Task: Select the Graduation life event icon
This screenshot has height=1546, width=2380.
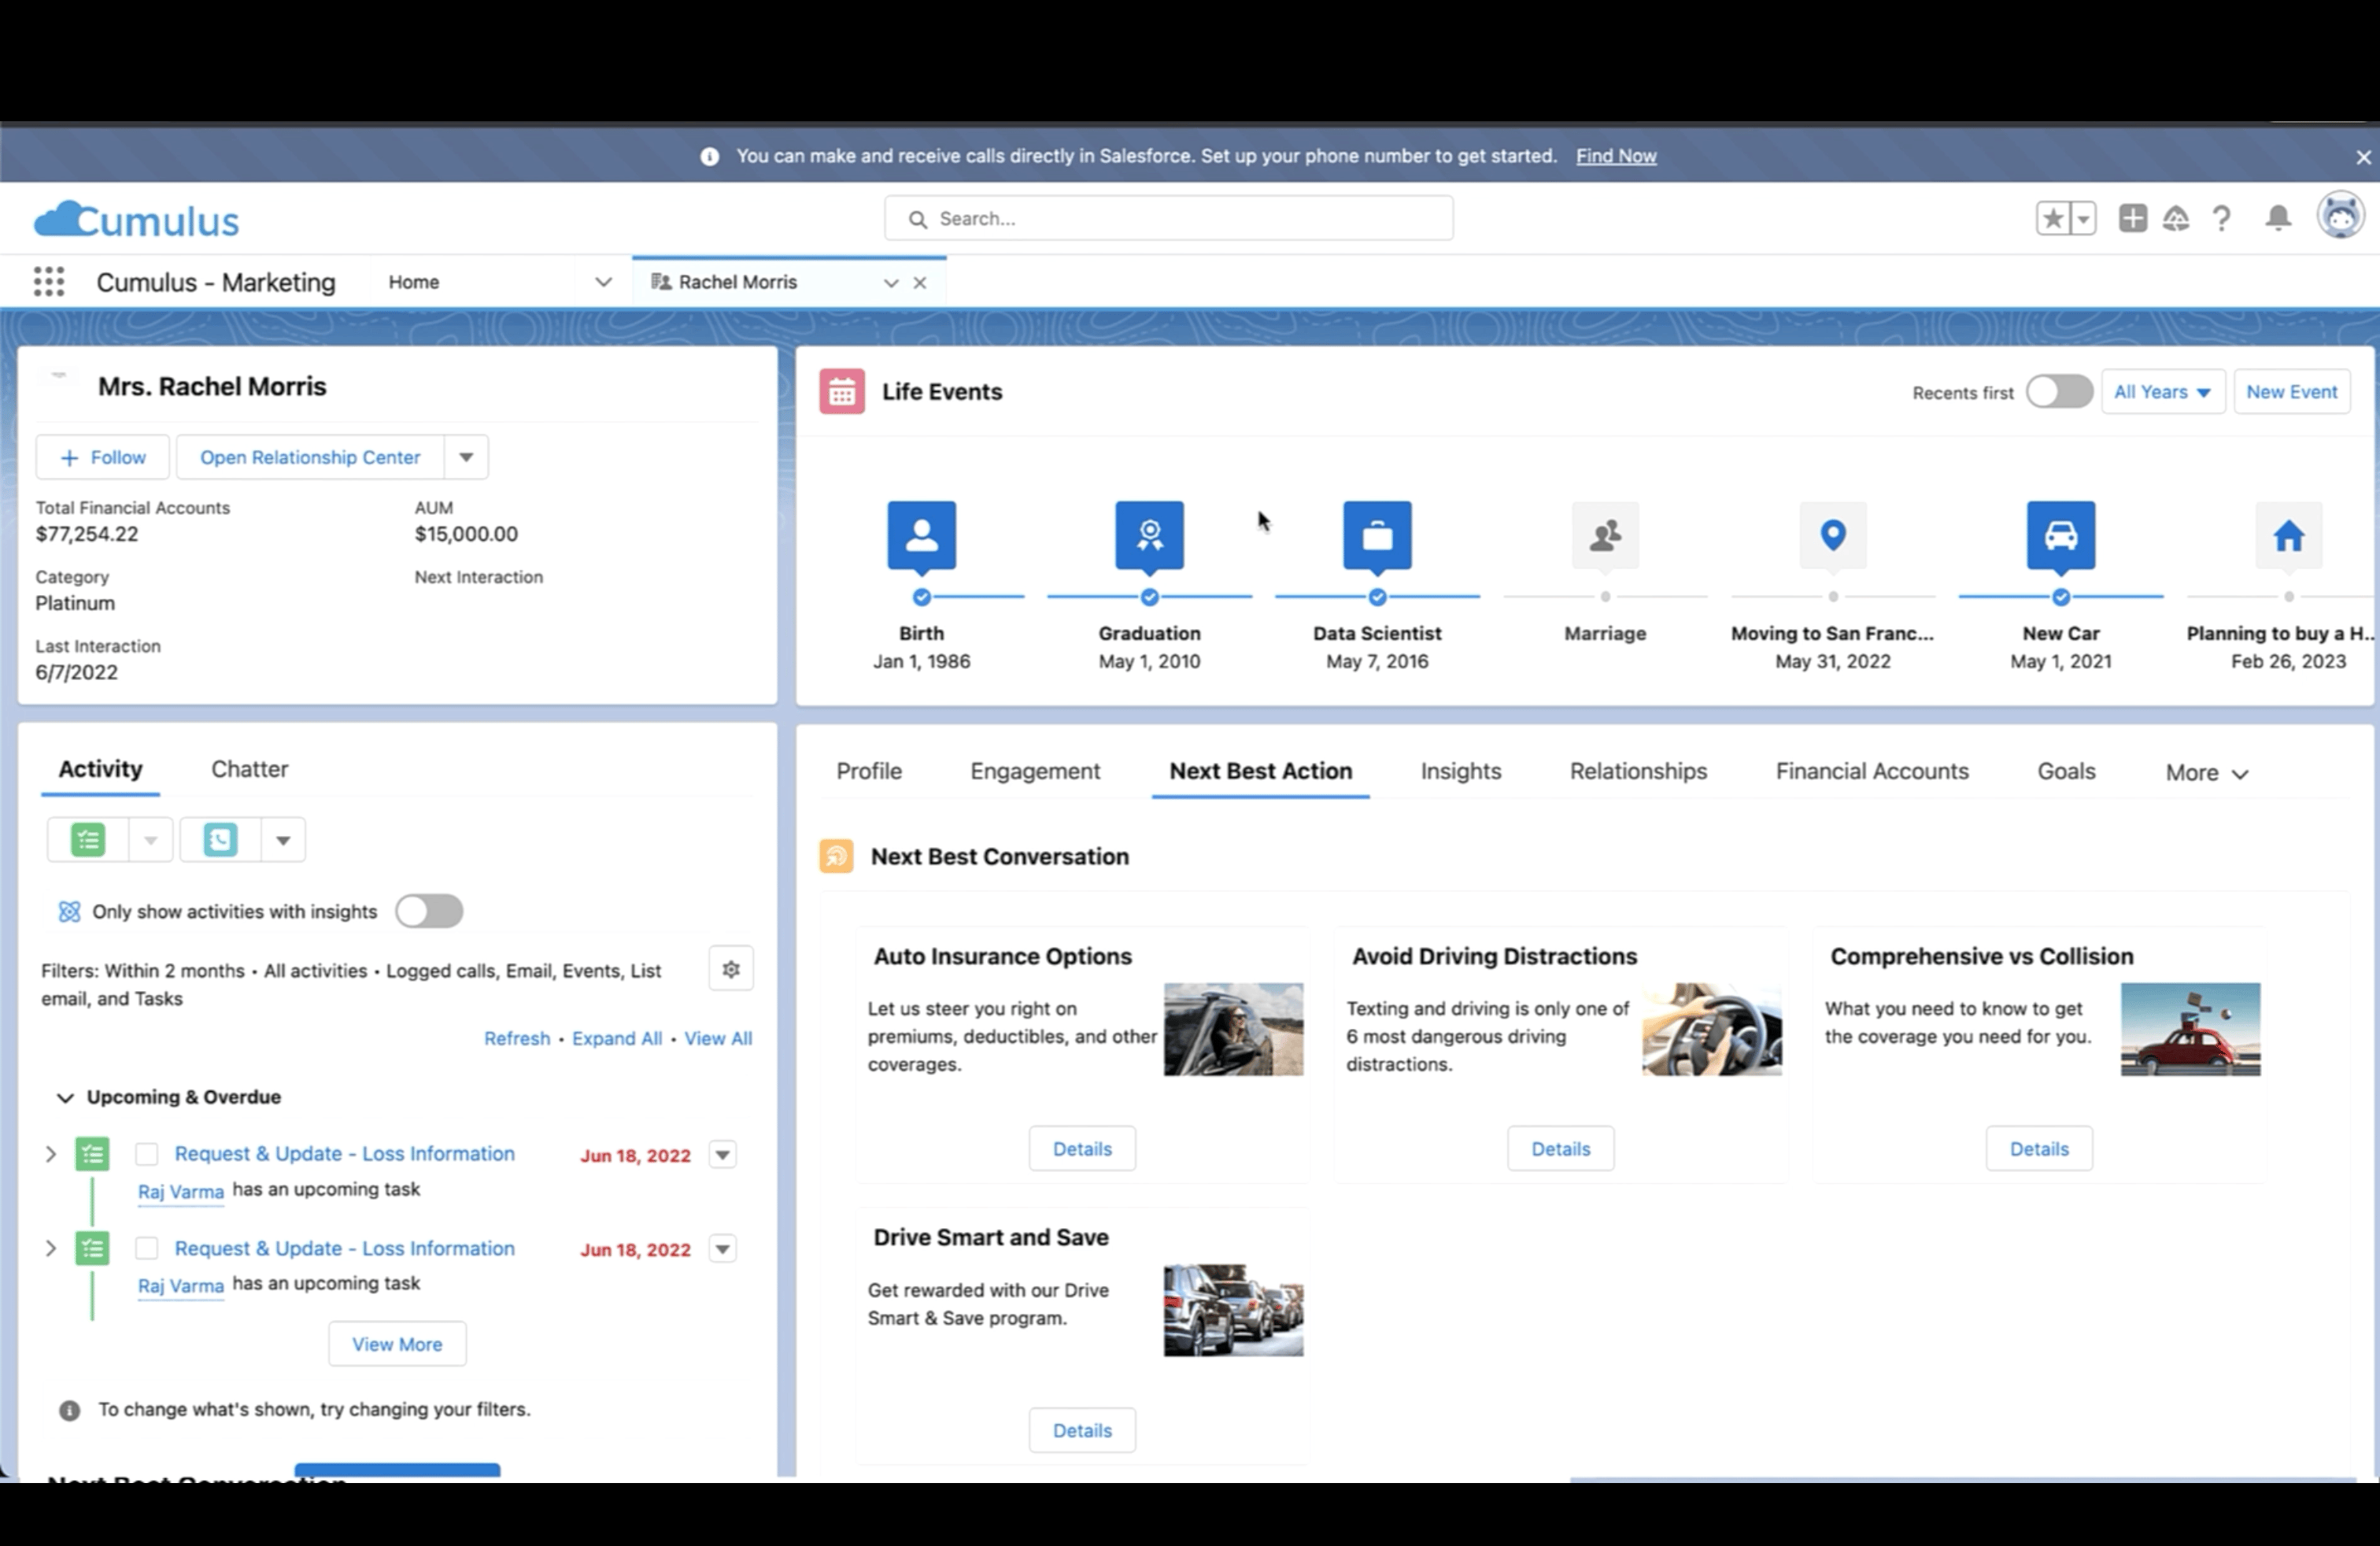Action: 1149,535
